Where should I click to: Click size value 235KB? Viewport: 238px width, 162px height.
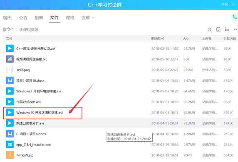[188, 70]
